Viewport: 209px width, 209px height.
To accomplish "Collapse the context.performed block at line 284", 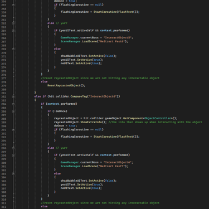I will point(13,104).
